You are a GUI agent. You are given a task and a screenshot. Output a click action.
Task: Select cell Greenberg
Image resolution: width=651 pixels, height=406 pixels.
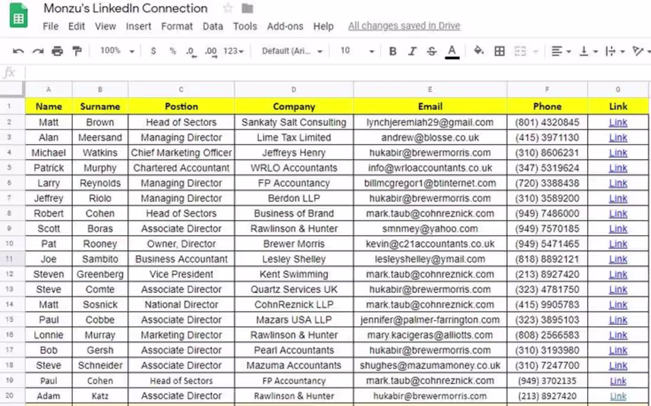tap(100, 274)
